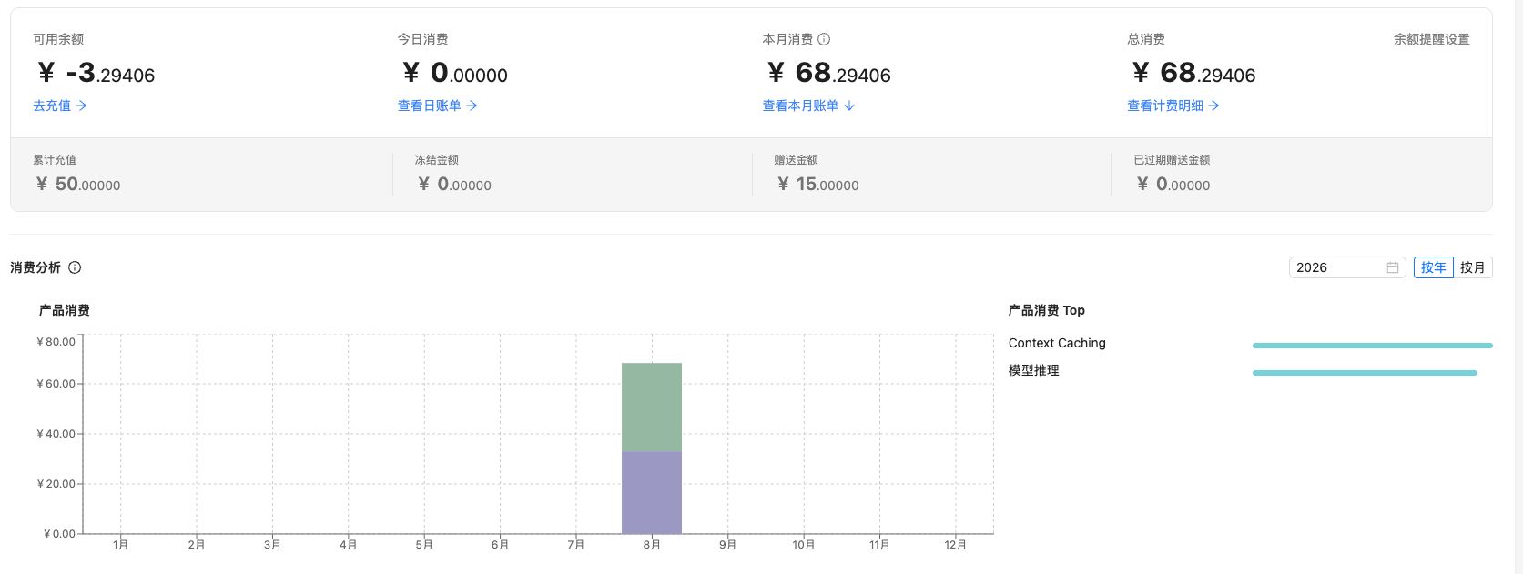Open 余额提醒设置 balance alert settings
Image resolution: width=1523 pixels, height=574 pixels.
[x=1432, y=39]
